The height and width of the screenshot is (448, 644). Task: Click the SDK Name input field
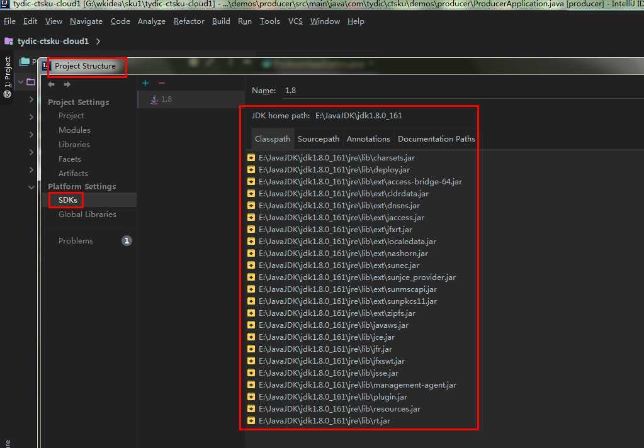tap(463, 91)
